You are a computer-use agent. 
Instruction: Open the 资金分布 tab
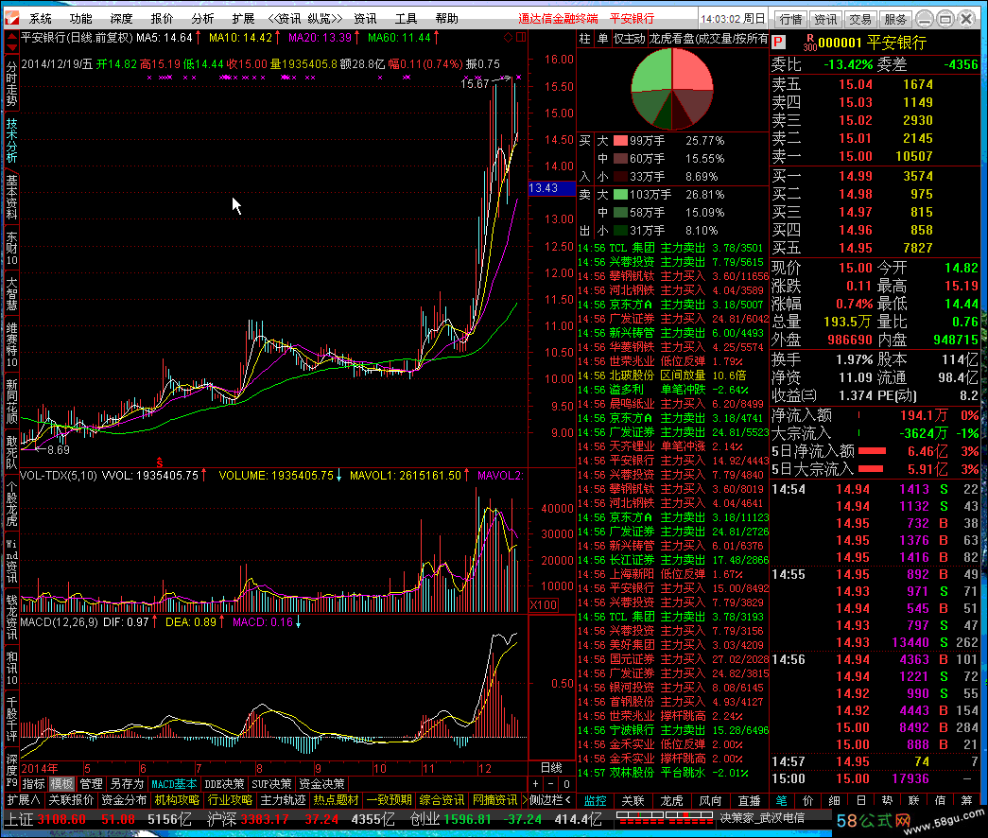[x=124, y=799]
